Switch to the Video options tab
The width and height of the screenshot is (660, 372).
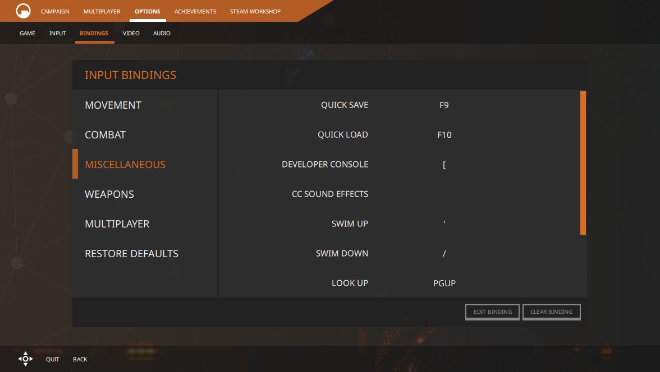131,33
